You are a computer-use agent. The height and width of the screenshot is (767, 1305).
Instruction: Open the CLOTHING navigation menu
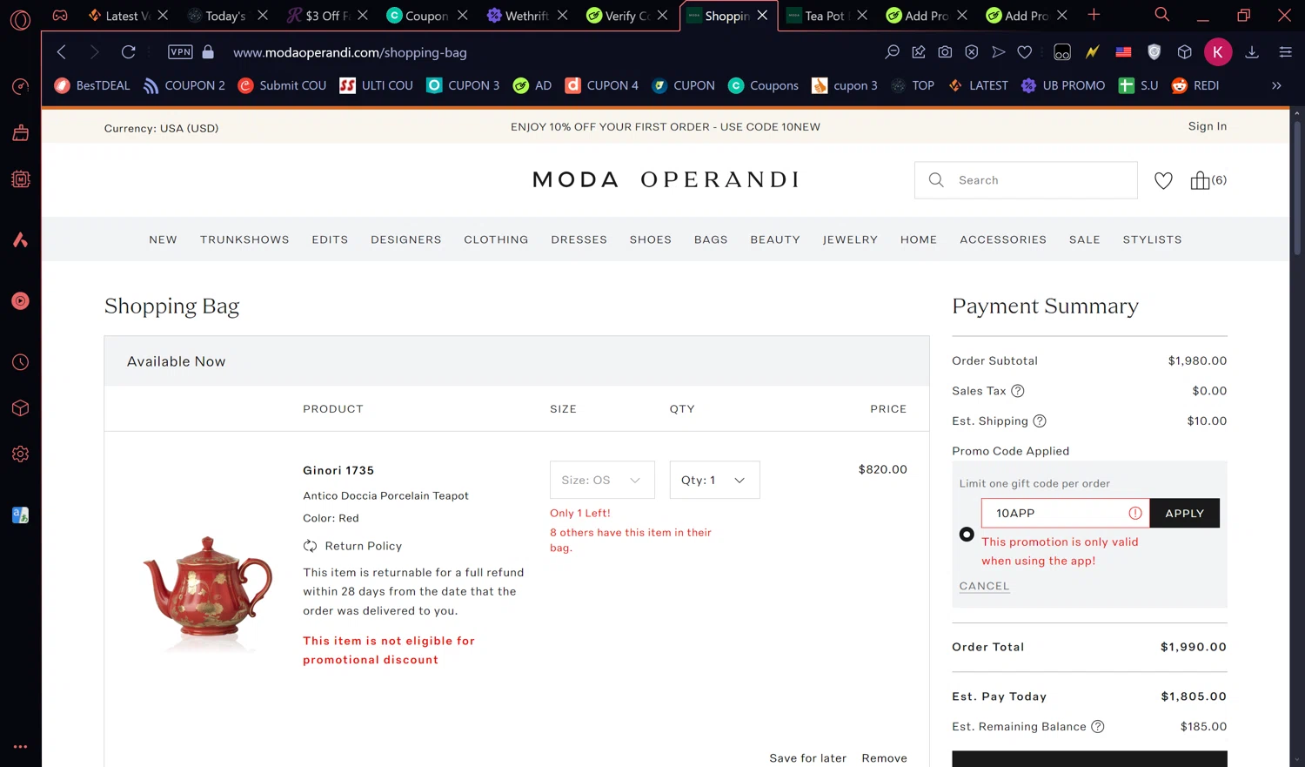coord(496,239)
